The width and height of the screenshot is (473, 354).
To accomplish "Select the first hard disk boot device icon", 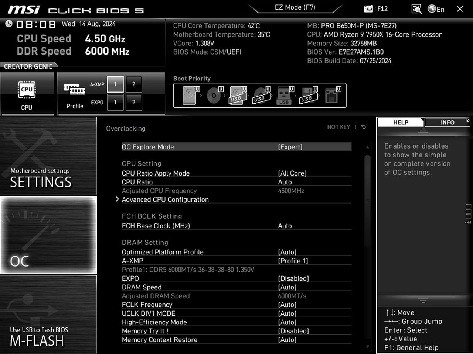I will (191, 95).
